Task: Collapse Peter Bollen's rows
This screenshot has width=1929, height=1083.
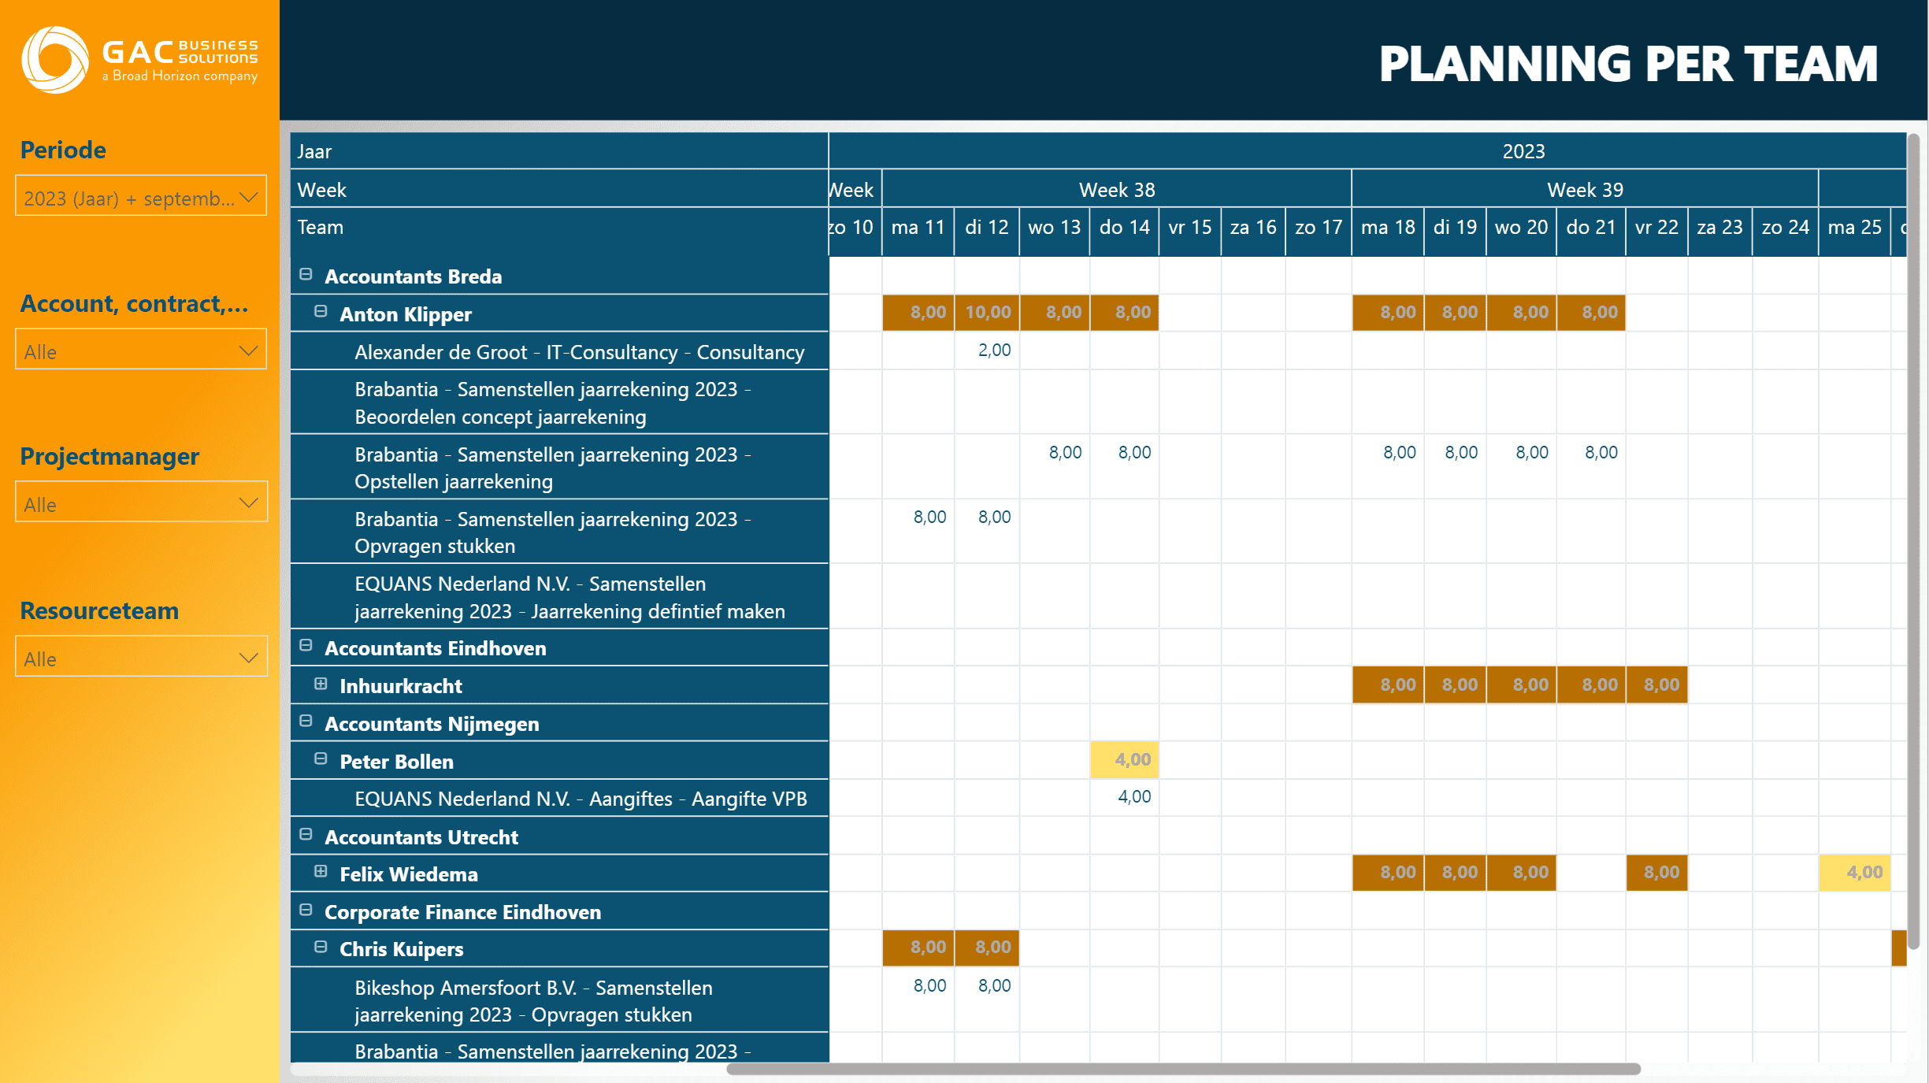Action: (321, 759)
